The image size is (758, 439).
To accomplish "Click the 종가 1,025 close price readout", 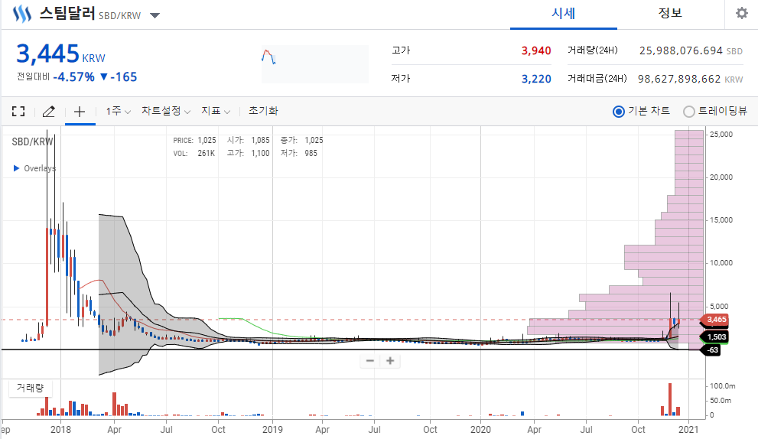I will click(301, 140).
